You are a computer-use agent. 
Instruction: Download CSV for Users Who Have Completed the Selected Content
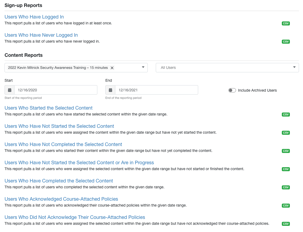pos(286,187)
